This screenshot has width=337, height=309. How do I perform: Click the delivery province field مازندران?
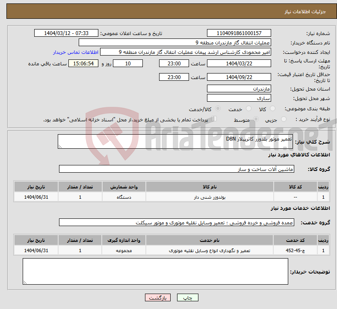tap(239, 89)
